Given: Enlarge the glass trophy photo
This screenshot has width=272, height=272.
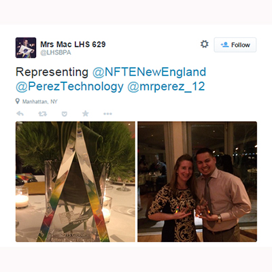Looking at the screenshot, I should 75,182.
